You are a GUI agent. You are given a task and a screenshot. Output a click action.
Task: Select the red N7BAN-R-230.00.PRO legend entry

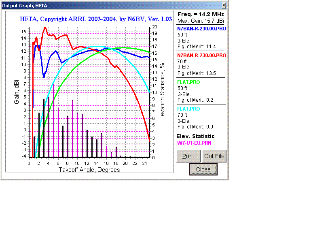pos(201,55)
